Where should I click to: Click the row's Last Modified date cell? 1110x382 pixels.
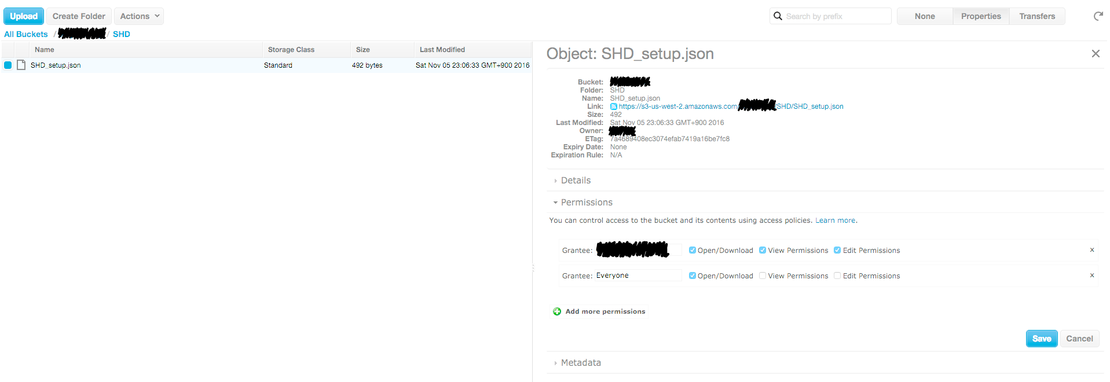point(472,65)
